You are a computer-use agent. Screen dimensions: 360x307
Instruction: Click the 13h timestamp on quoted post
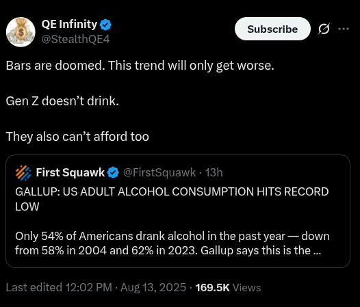(x=214, y=172)
